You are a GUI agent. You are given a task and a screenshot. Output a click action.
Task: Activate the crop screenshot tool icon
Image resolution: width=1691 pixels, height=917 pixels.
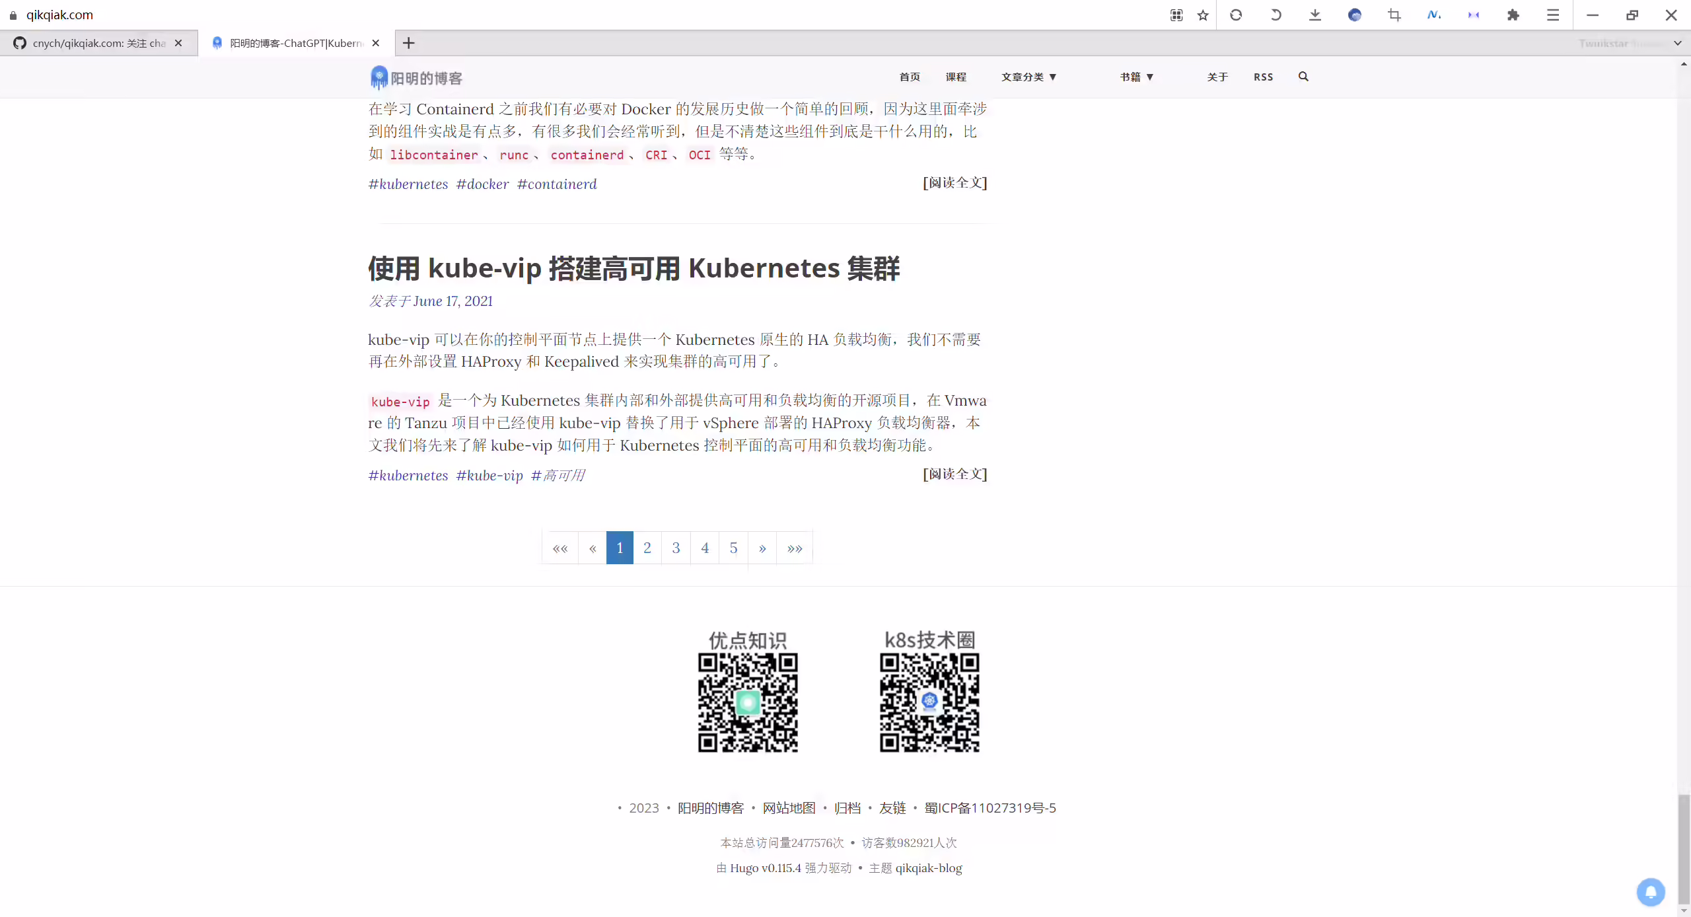pos(1394,15)
